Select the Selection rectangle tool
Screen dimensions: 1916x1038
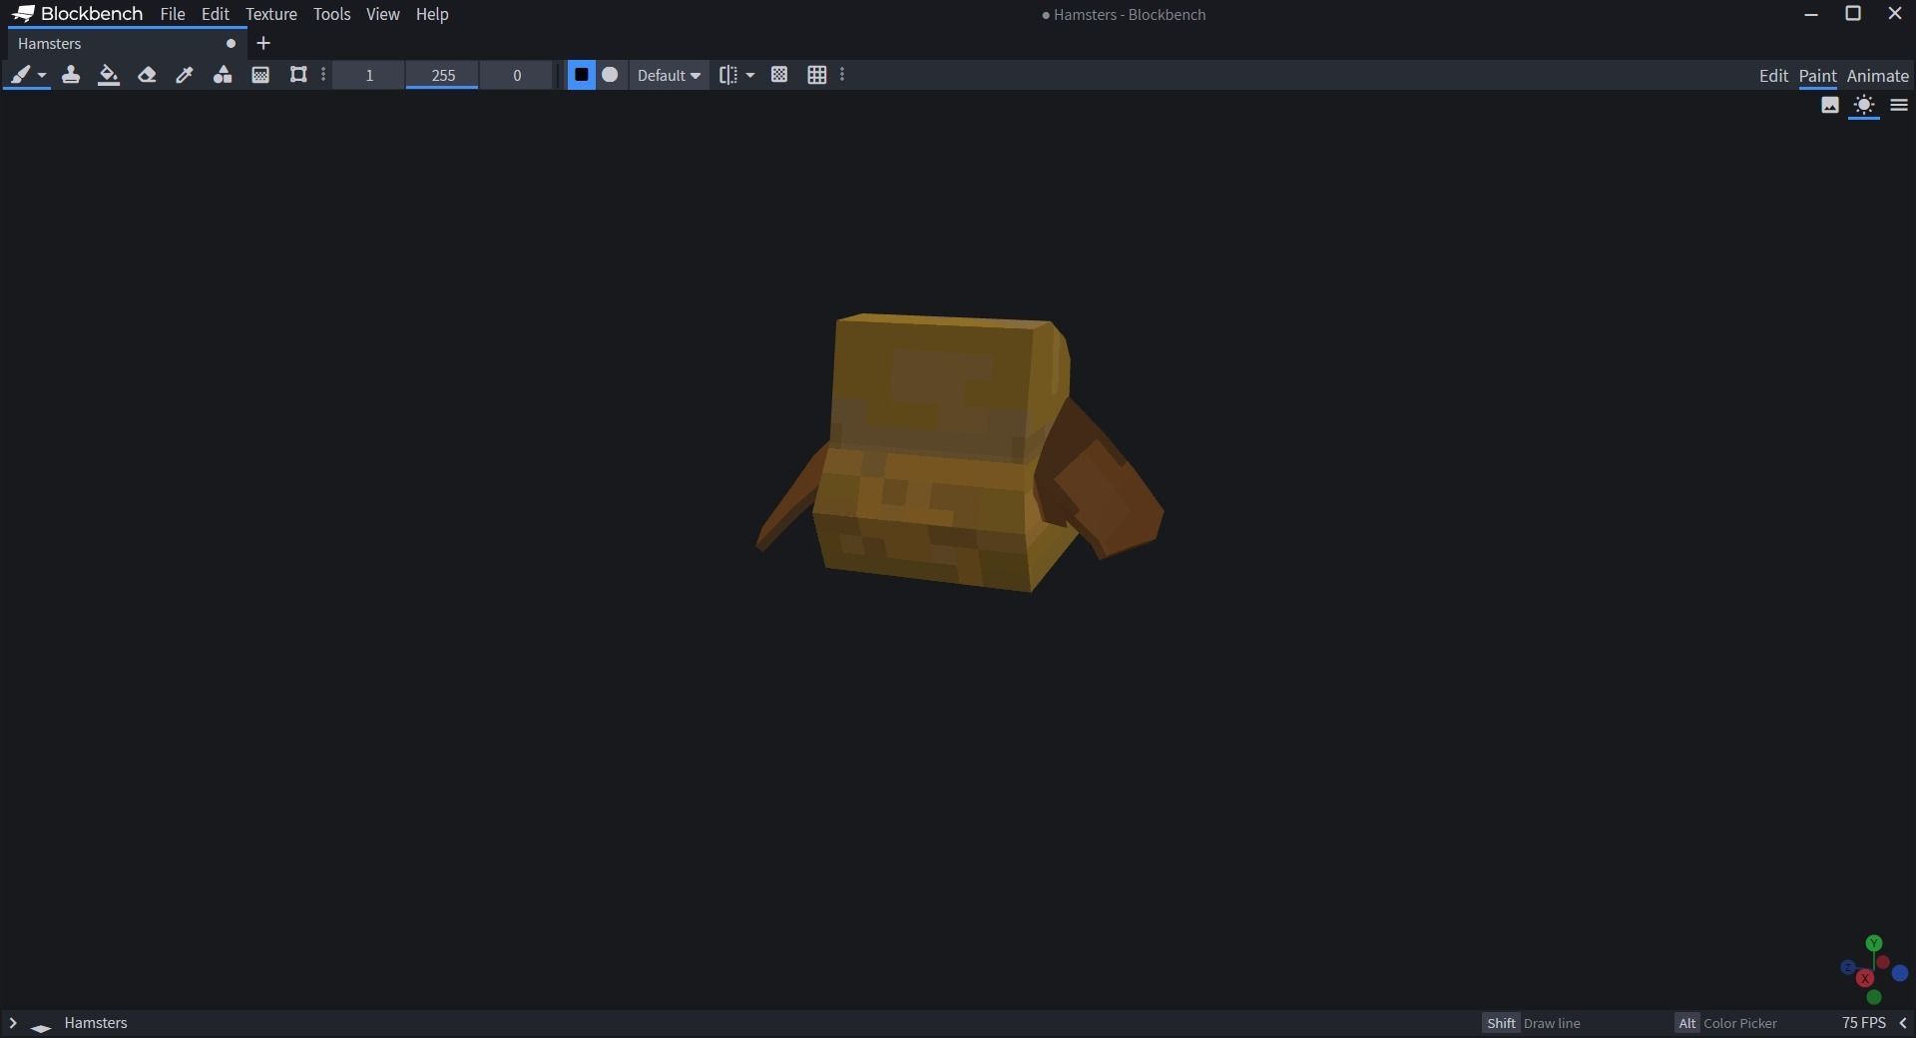pyautogui.click(x=298, y=75)
